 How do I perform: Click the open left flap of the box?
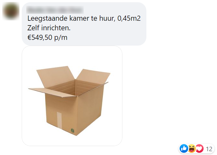tap(53, 92)
